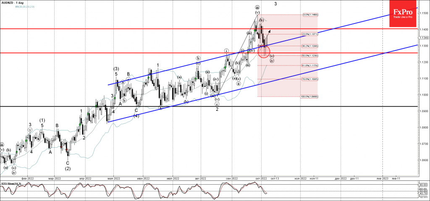Click the 1.1349 current price tag
Screen dimensions: 430x201
pos(423,38)
